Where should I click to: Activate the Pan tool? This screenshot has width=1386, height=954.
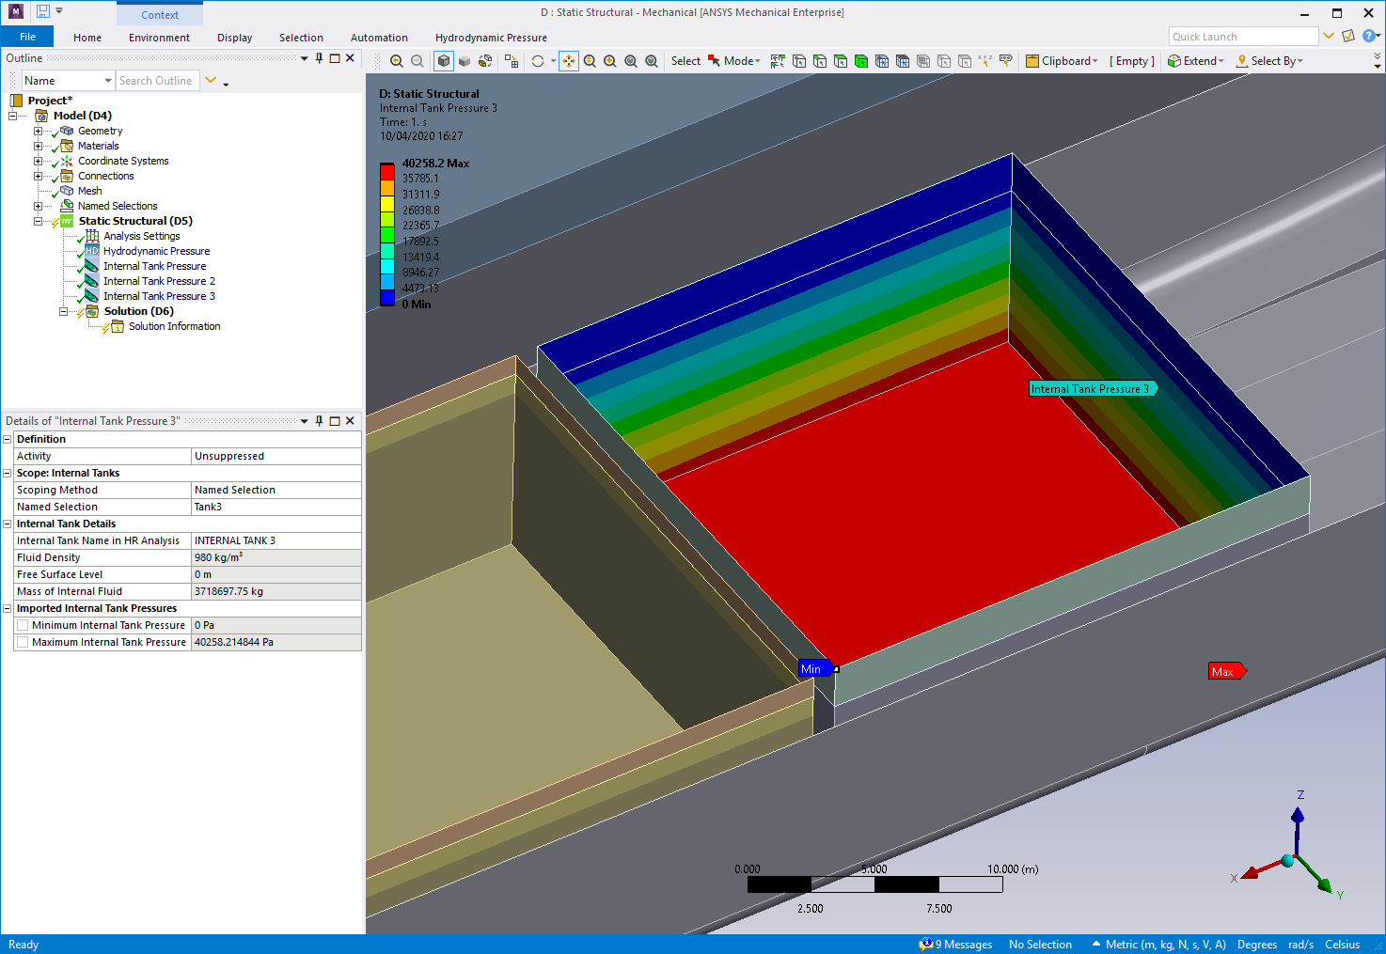click(569, 61)
